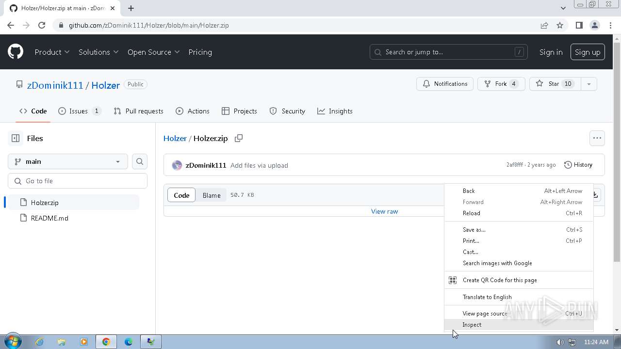Click View raw link
Image resolution: width=621 pixels, height=349 pixels.
pos(384,211)
